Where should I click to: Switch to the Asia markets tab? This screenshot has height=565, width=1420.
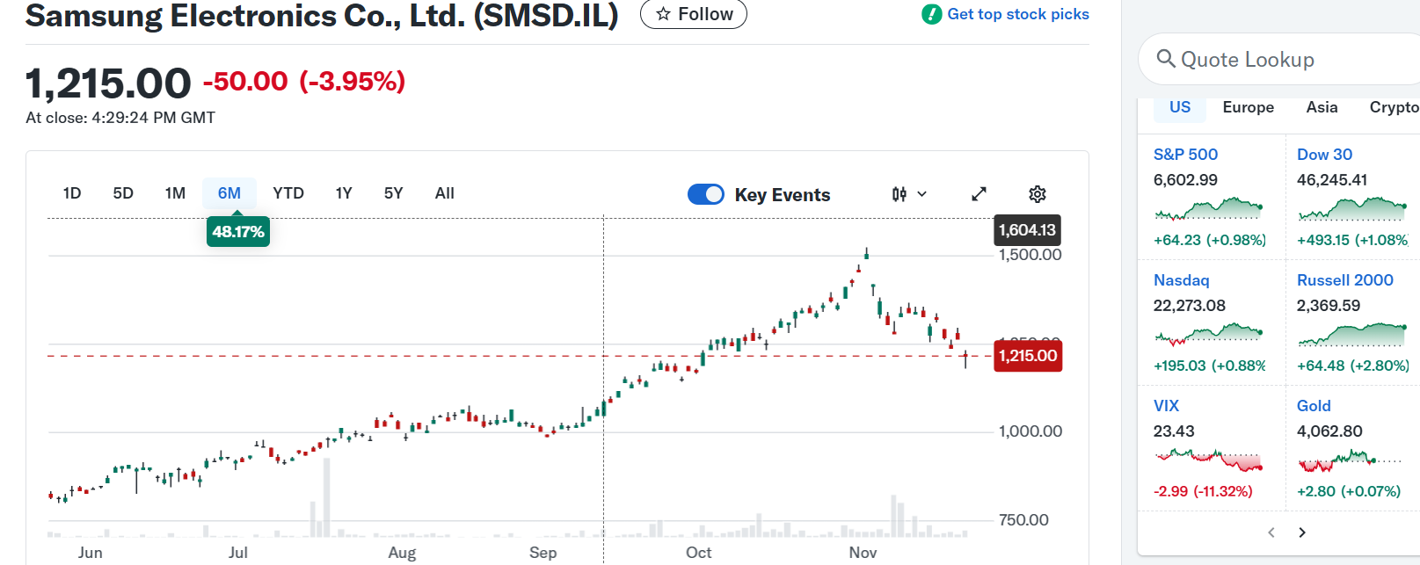(1322, 107)
